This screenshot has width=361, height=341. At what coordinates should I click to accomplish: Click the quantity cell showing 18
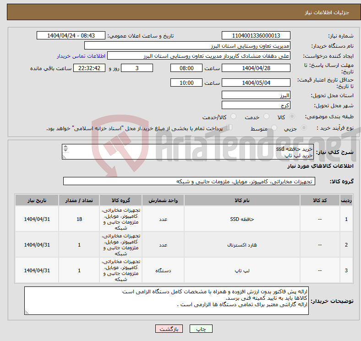79,219
